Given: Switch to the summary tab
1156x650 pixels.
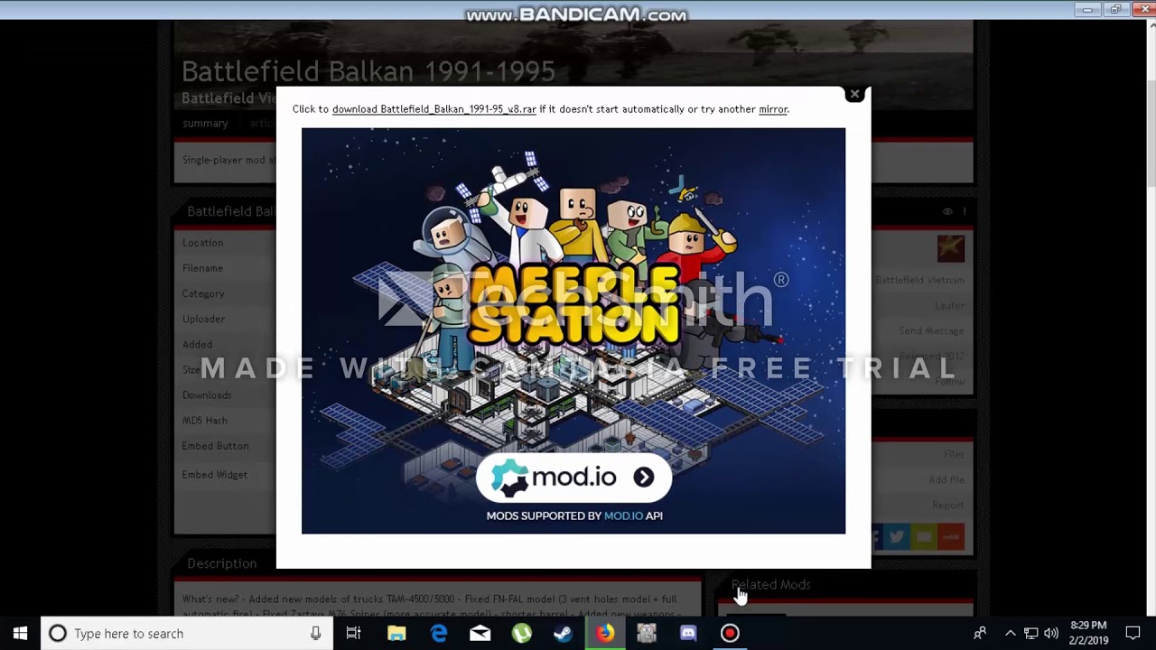Looking at the screenshot, I should pyautogui.click(x=204, y=123).
